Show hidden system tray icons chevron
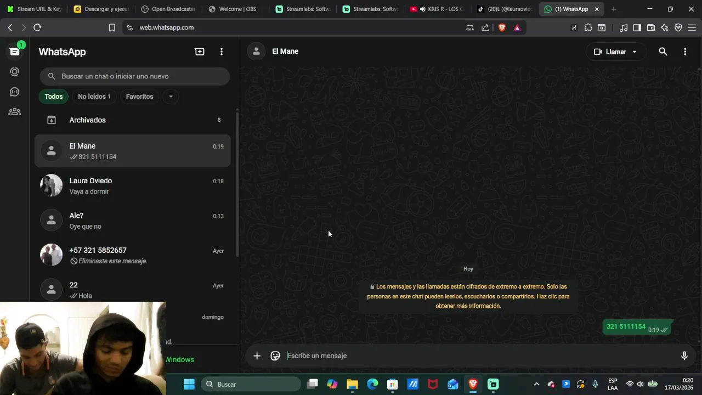The width and height of the screenshot is (702, 395). tap(536, 384)
